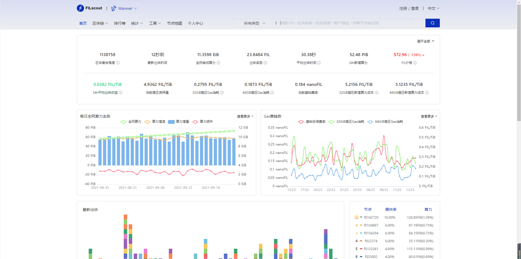
Task: Click the Mainnet network satellite icon
Action: click(x=114, y=8)
